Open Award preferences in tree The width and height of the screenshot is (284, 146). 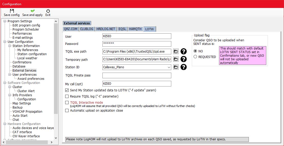click(x=31, y=79)
